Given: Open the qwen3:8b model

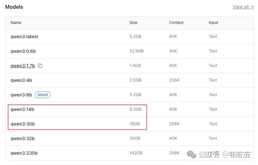Looking at the screenshot, I should [x=21, y=95].
